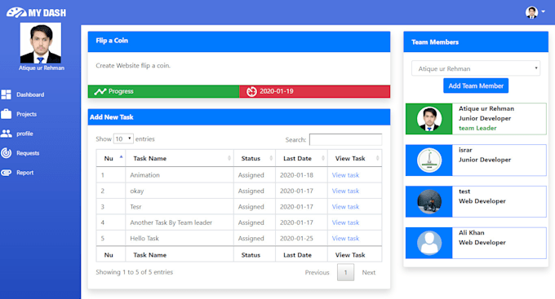Click 'Create Website flip a coin.' description
Screen dimensions: 555x299
[x=133, y=65]
